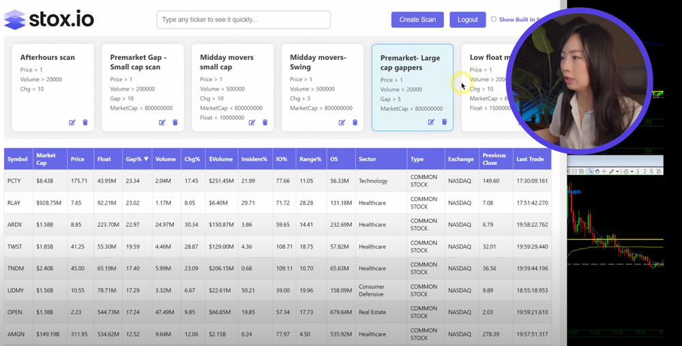Click the TWST symbol cell
The width and height of the screenshot is (682, 346).
(x=18, y=247)
